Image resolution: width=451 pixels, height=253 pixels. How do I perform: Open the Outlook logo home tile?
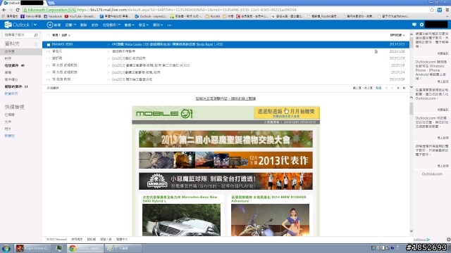tap(17, 25)
